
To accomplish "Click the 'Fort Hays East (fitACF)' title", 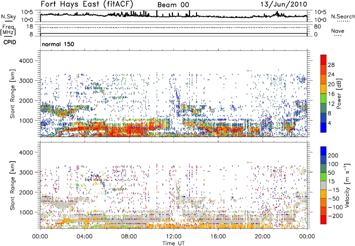I will click(87, 4).
